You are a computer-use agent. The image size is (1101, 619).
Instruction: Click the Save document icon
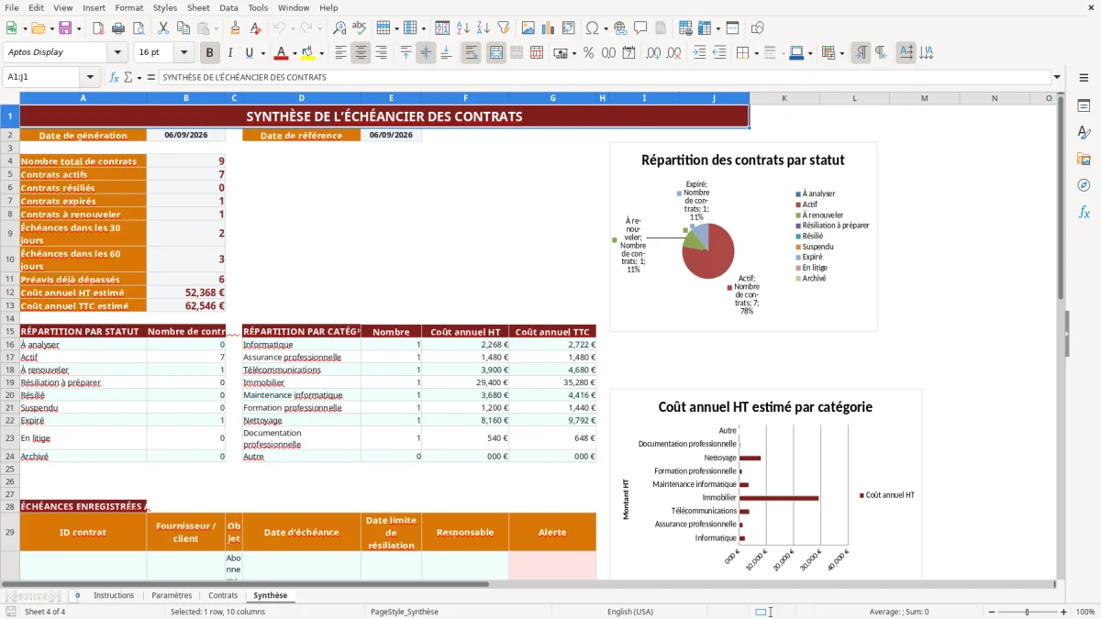(x=65, y=28)
